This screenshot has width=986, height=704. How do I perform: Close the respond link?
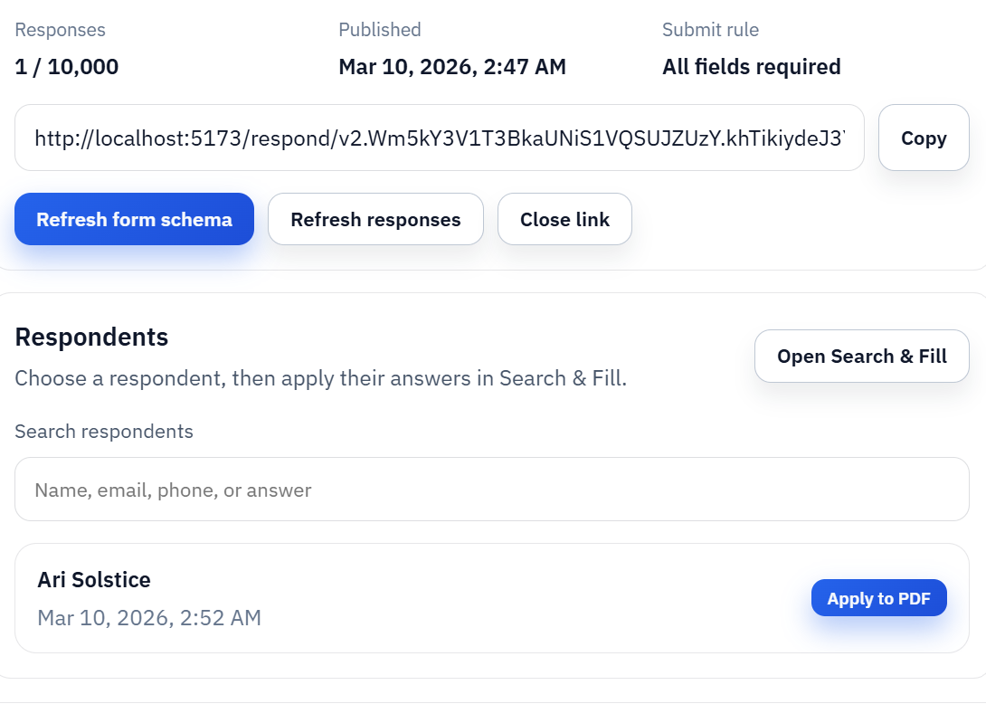point(564,219)
